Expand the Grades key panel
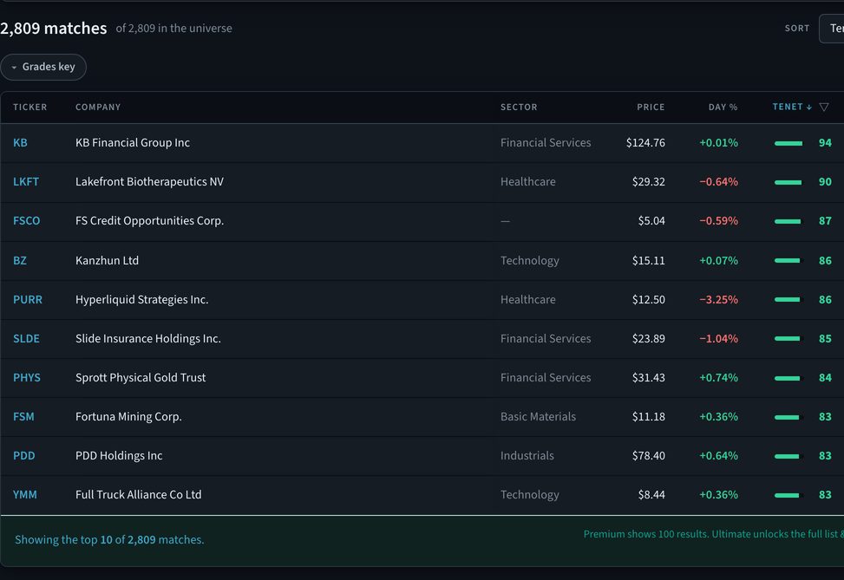The width and height of the screenshot is (844, 580). (x=43, y=67)
